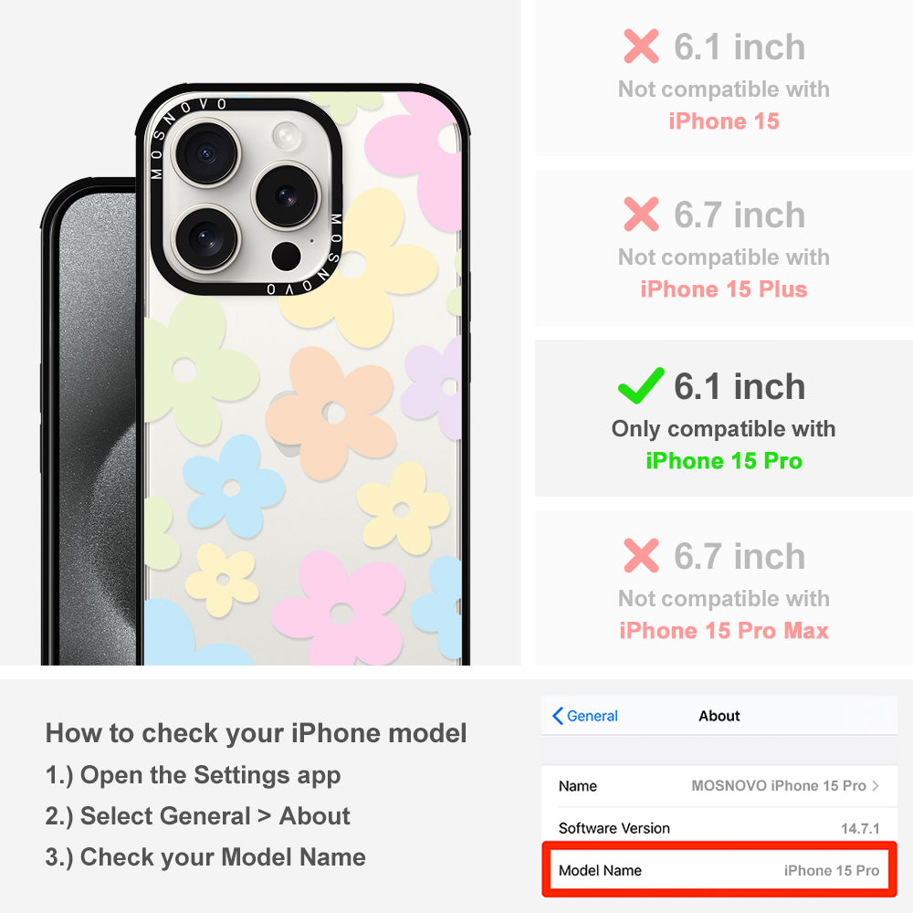Open the Name row chevron for MOSNOVO iPhone 15 Pro
Screen dimensions: 913x913
[876, 785]
